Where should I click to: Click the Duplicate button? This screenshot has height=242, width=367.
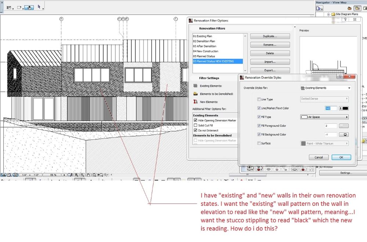click(x=270, y=36)
